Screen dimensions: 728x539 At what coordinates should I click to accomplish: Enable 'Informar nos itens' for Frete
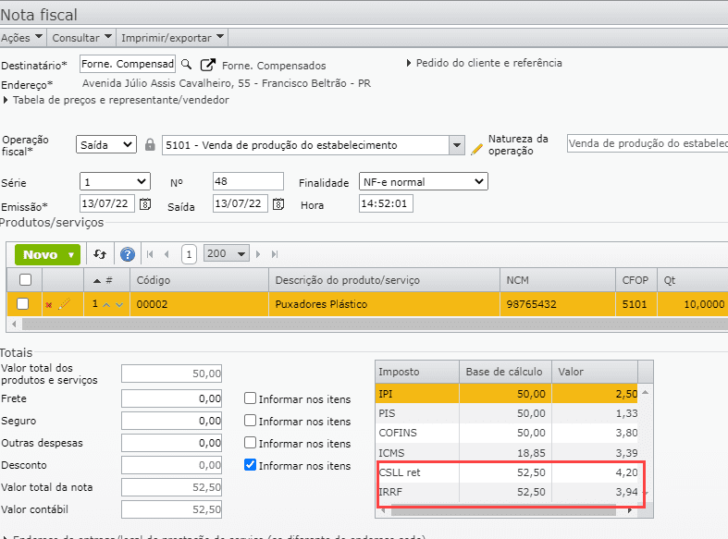(x=251, y=399)
